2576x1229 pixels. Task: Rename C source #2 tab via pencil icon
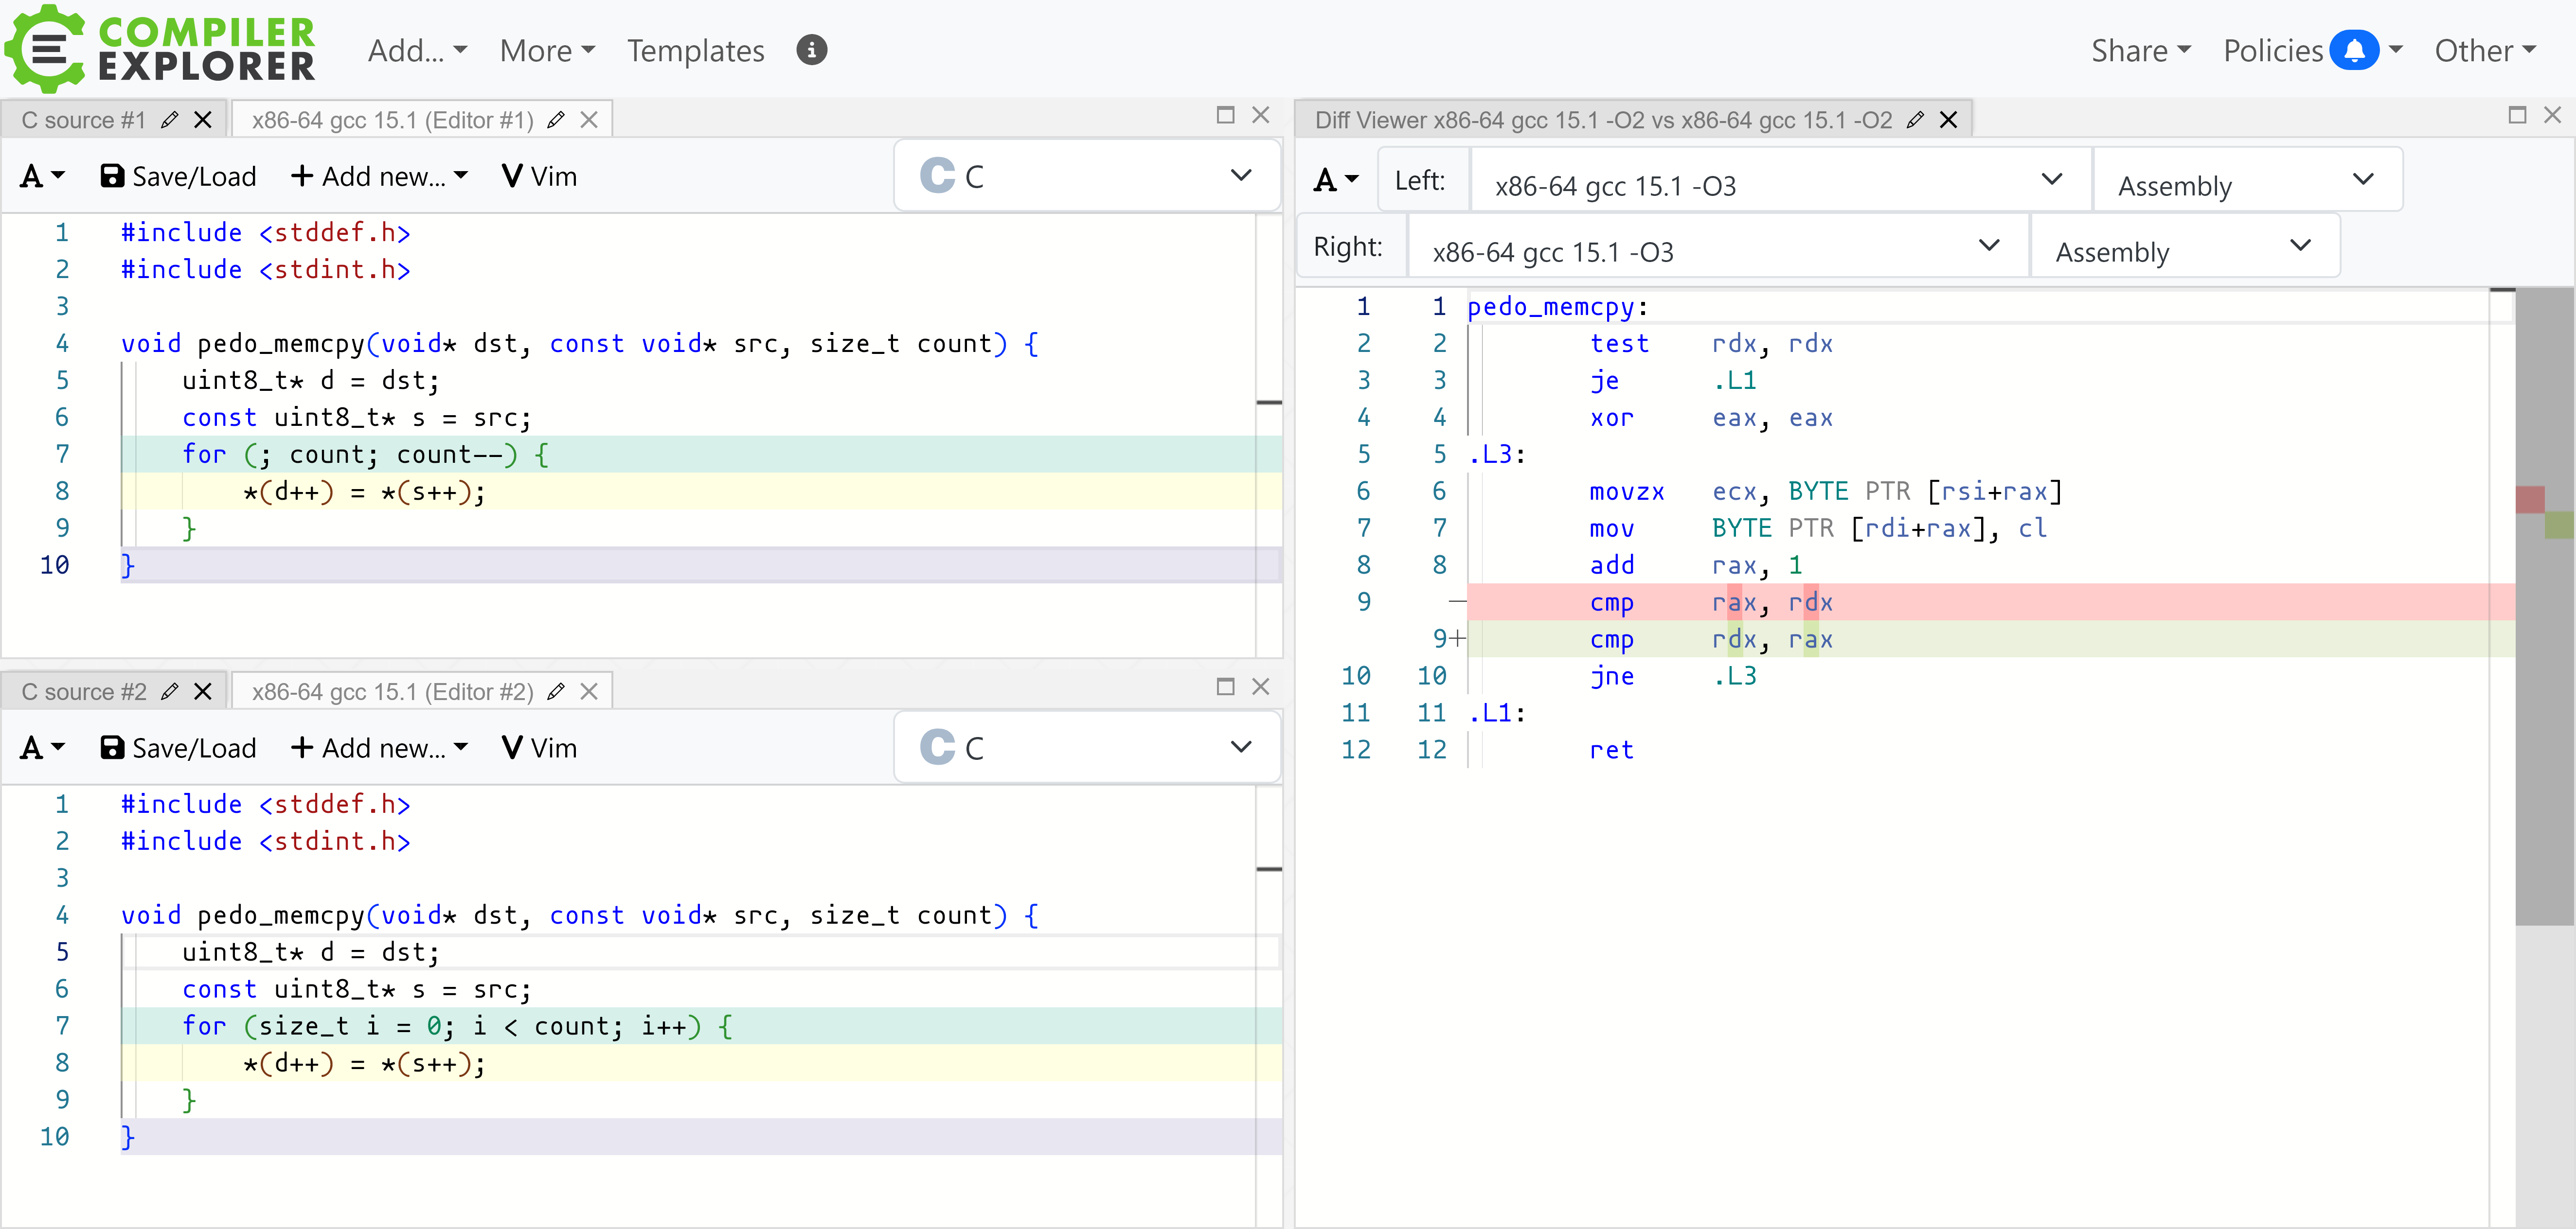coord(170,691)
